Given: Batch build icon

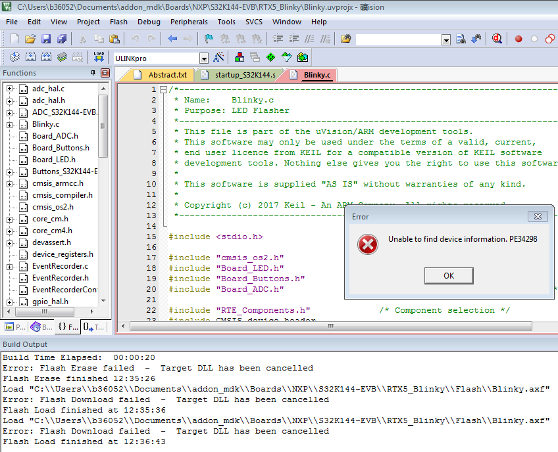Looking at the screenshot, I should pos(63,57).
